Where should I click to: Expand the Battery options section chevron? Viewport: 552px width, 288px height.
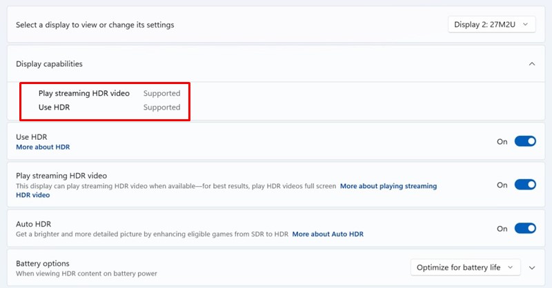click(532, 267)
